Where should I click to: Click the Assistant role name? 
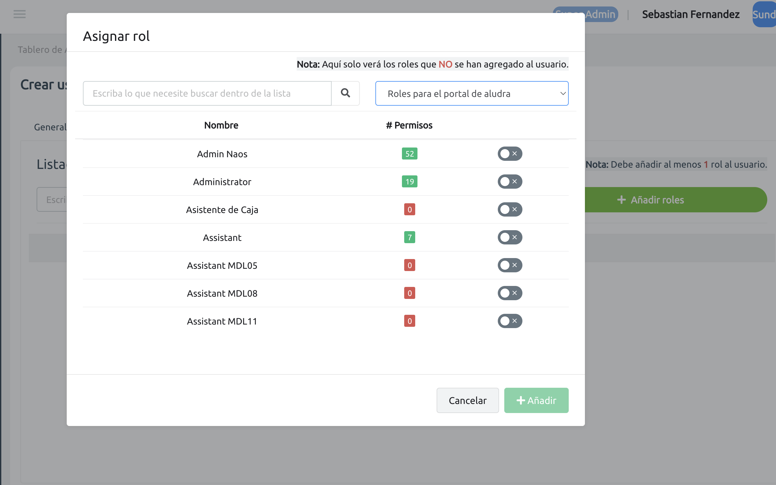click(222, 238)
